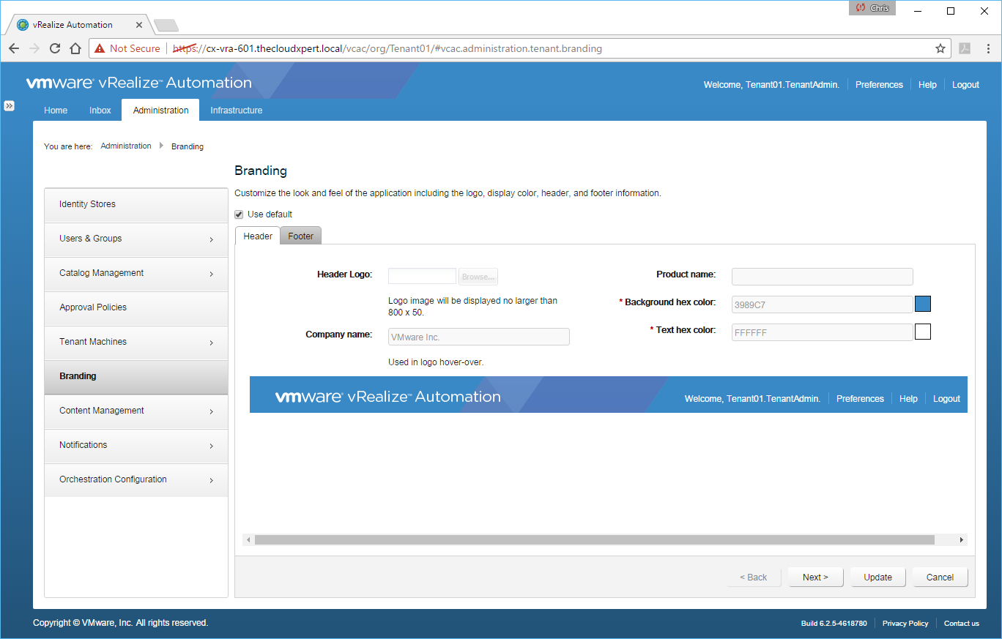This screenshot has height=639, width=1002.
Task: Click the browser home icon
Action: click(x=75, y=48)
